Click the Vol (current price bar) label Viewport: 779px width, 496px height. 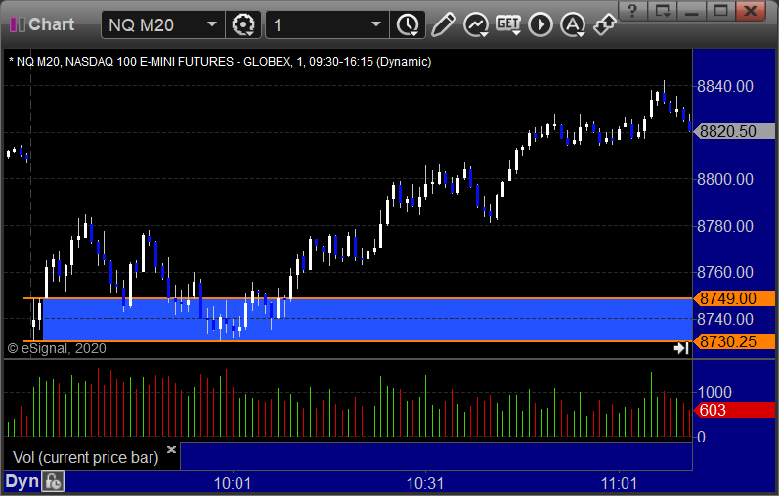(x=85, y=457)
